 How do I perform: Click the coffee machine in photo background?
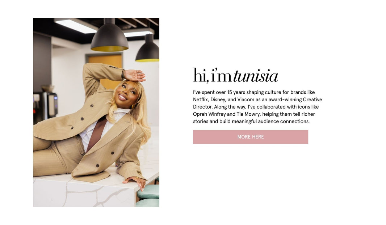[45, 104]
